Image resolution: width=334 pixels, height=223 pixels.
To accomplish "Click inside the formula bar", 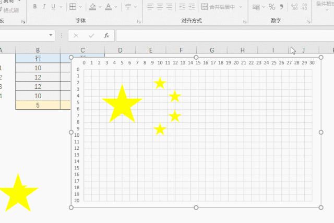I will coord(225,36).
